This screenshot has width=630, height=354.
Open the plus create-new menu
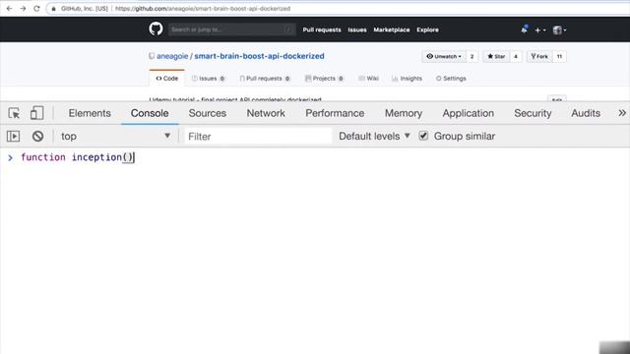tap(540, 29)
